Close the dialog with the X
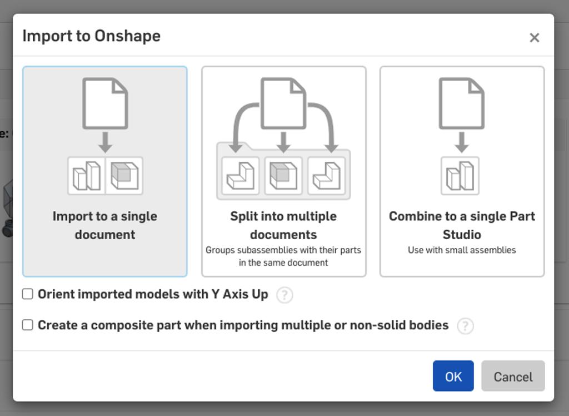 [535, 37]
